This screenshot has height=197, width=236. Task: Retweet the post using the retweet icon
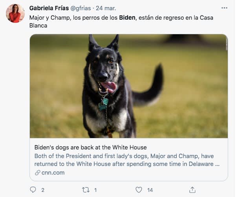86,190
